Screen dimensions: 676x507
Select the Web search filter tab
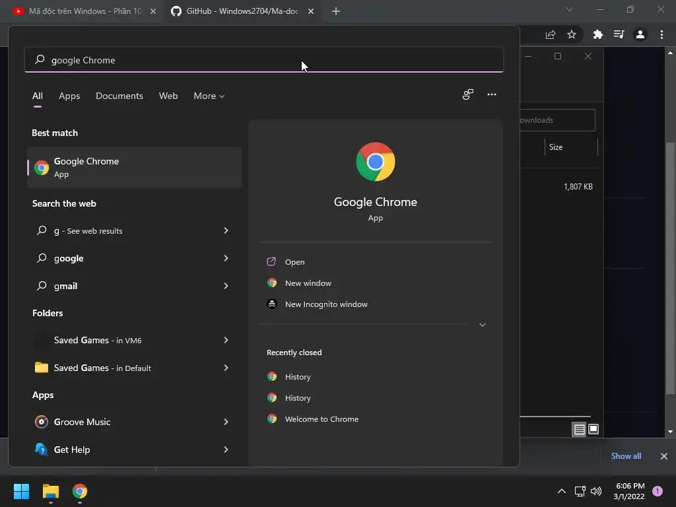coord(168,96)
